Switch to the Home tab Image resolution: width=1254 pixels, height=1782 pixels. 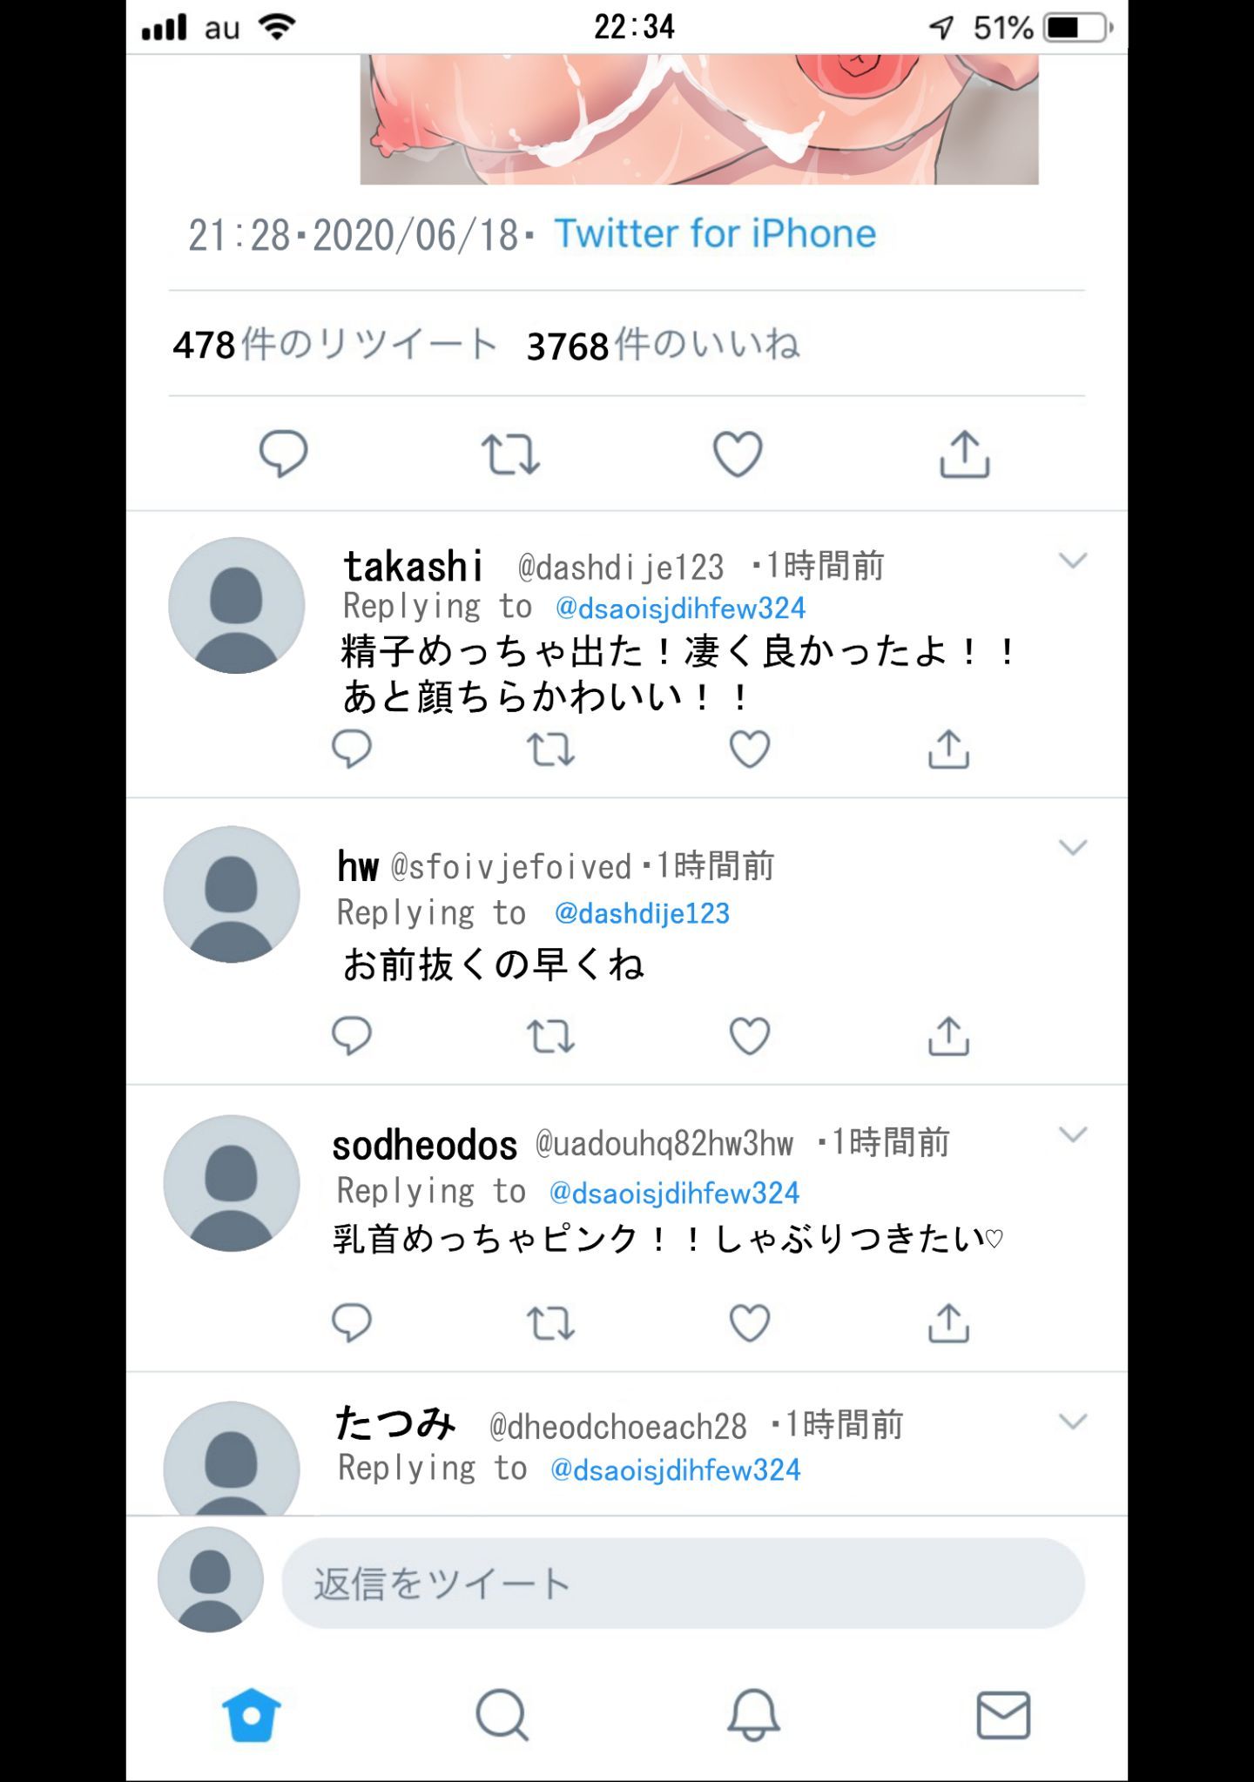click(x=252, y=1715)
